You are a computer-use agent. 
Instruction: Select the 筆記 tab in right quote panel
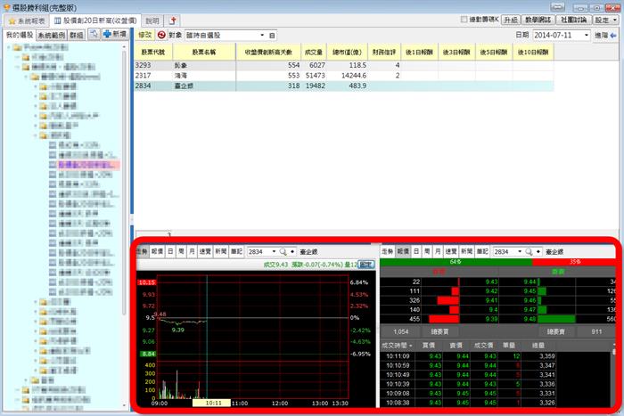[482, 252]
